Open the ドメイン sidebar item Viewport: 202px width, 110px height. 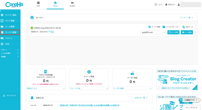click(9, 38)
